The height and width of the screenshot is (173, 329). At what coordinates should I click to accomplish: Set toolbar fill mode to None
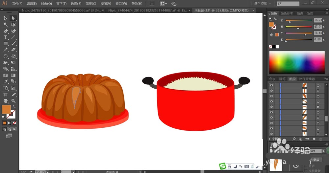[x=14, y=123]
